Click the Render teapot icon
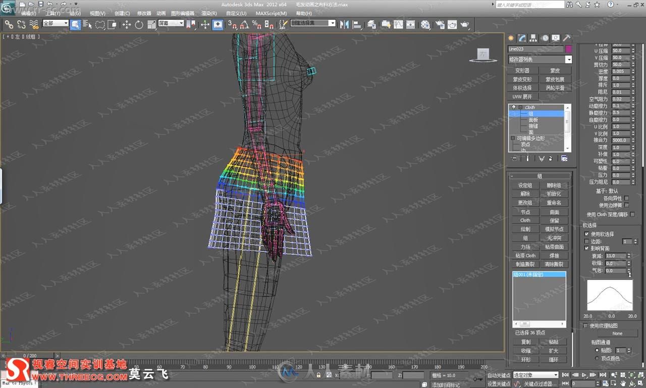This screenshot has width=646, height=388. pyautogui.click(x=464, y=24)
